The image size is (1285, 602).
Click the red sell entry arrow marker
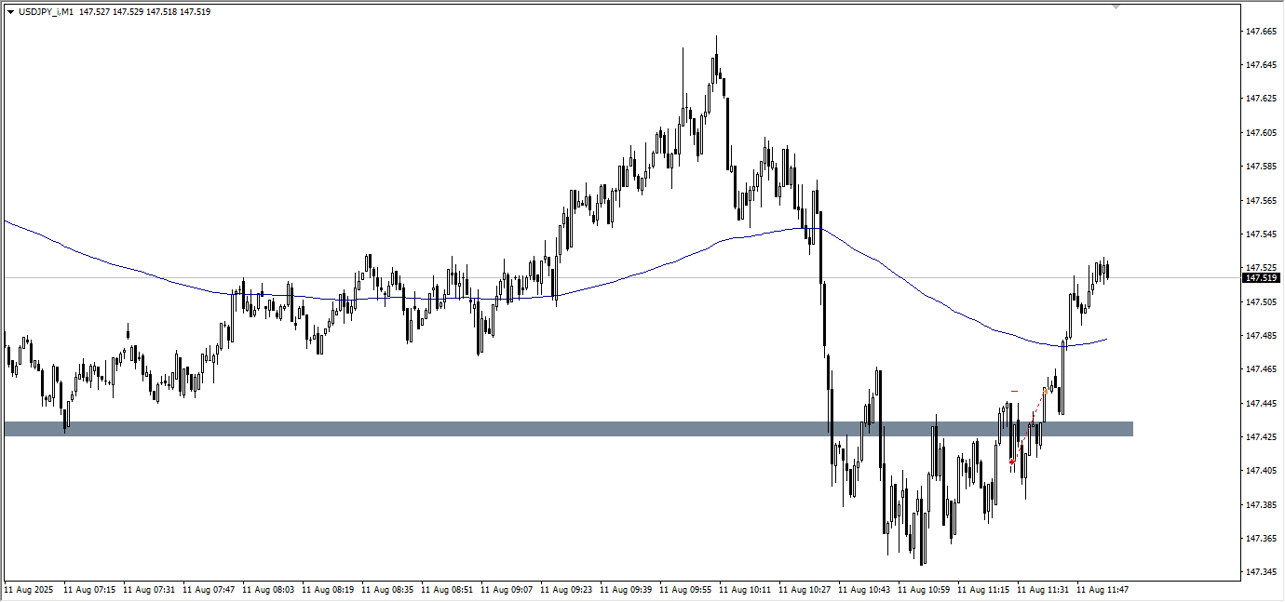click(1012, 462)
